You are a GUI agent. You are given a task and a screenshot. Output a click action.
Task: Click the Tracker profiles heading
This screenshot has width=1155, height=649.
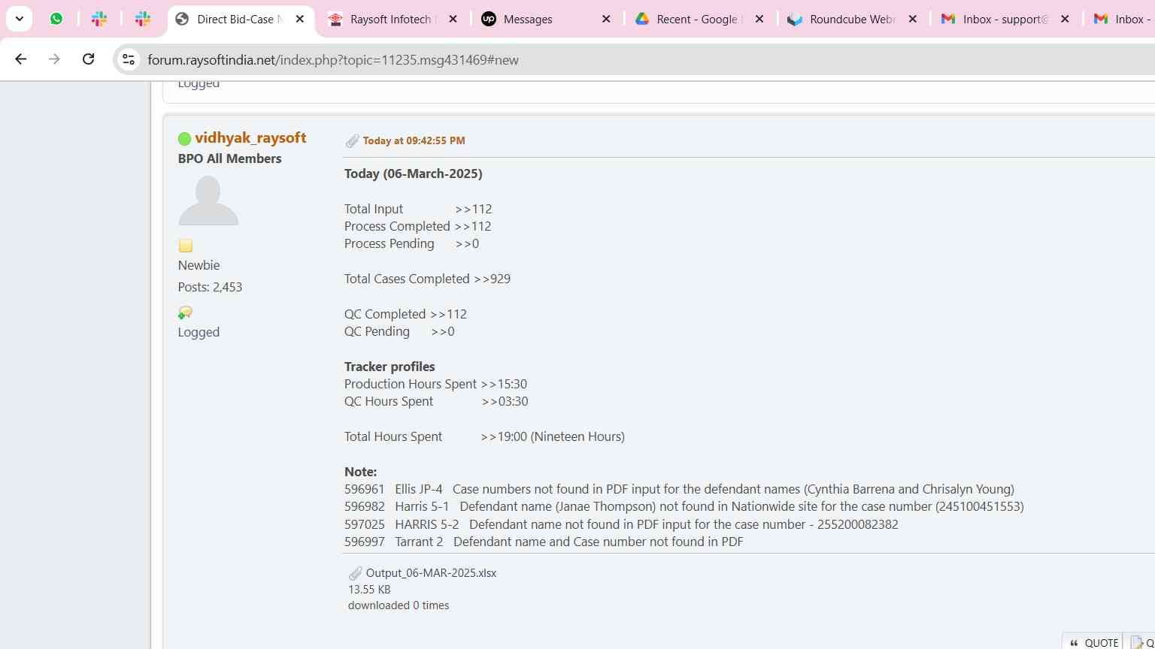coord(390,367)
